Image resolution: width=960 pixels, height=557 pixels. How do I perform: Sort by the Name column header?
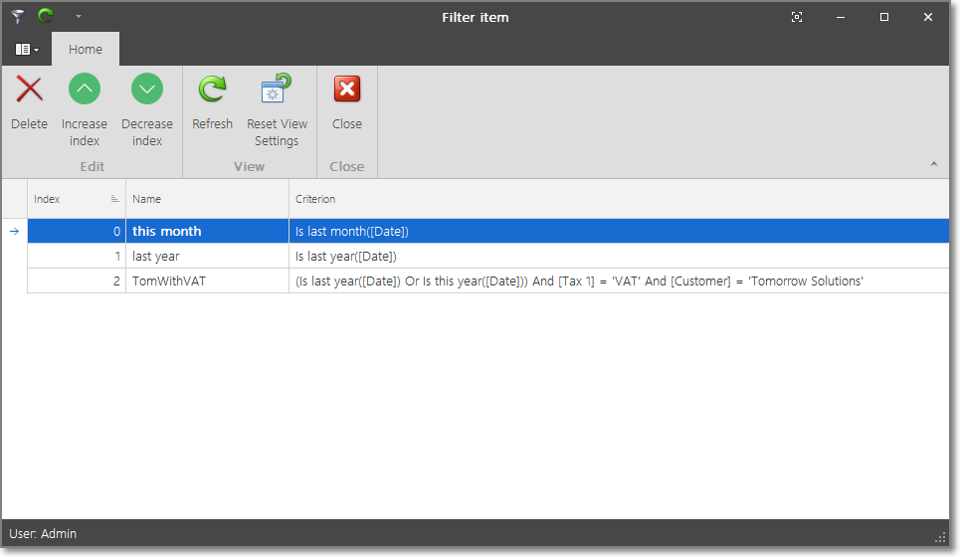point(208,199)
